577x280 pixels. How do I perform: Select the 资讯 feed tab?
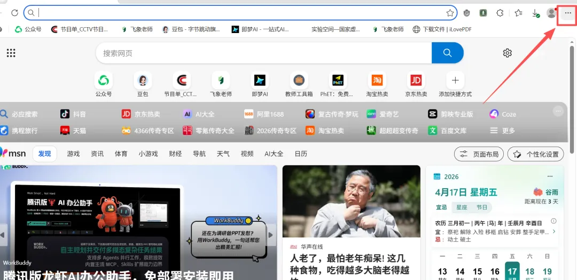pyautogui.click(x=97, y=154)
